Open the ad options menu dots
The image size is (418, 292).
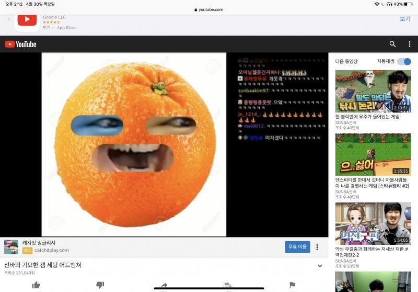click(x=317, y=247)
